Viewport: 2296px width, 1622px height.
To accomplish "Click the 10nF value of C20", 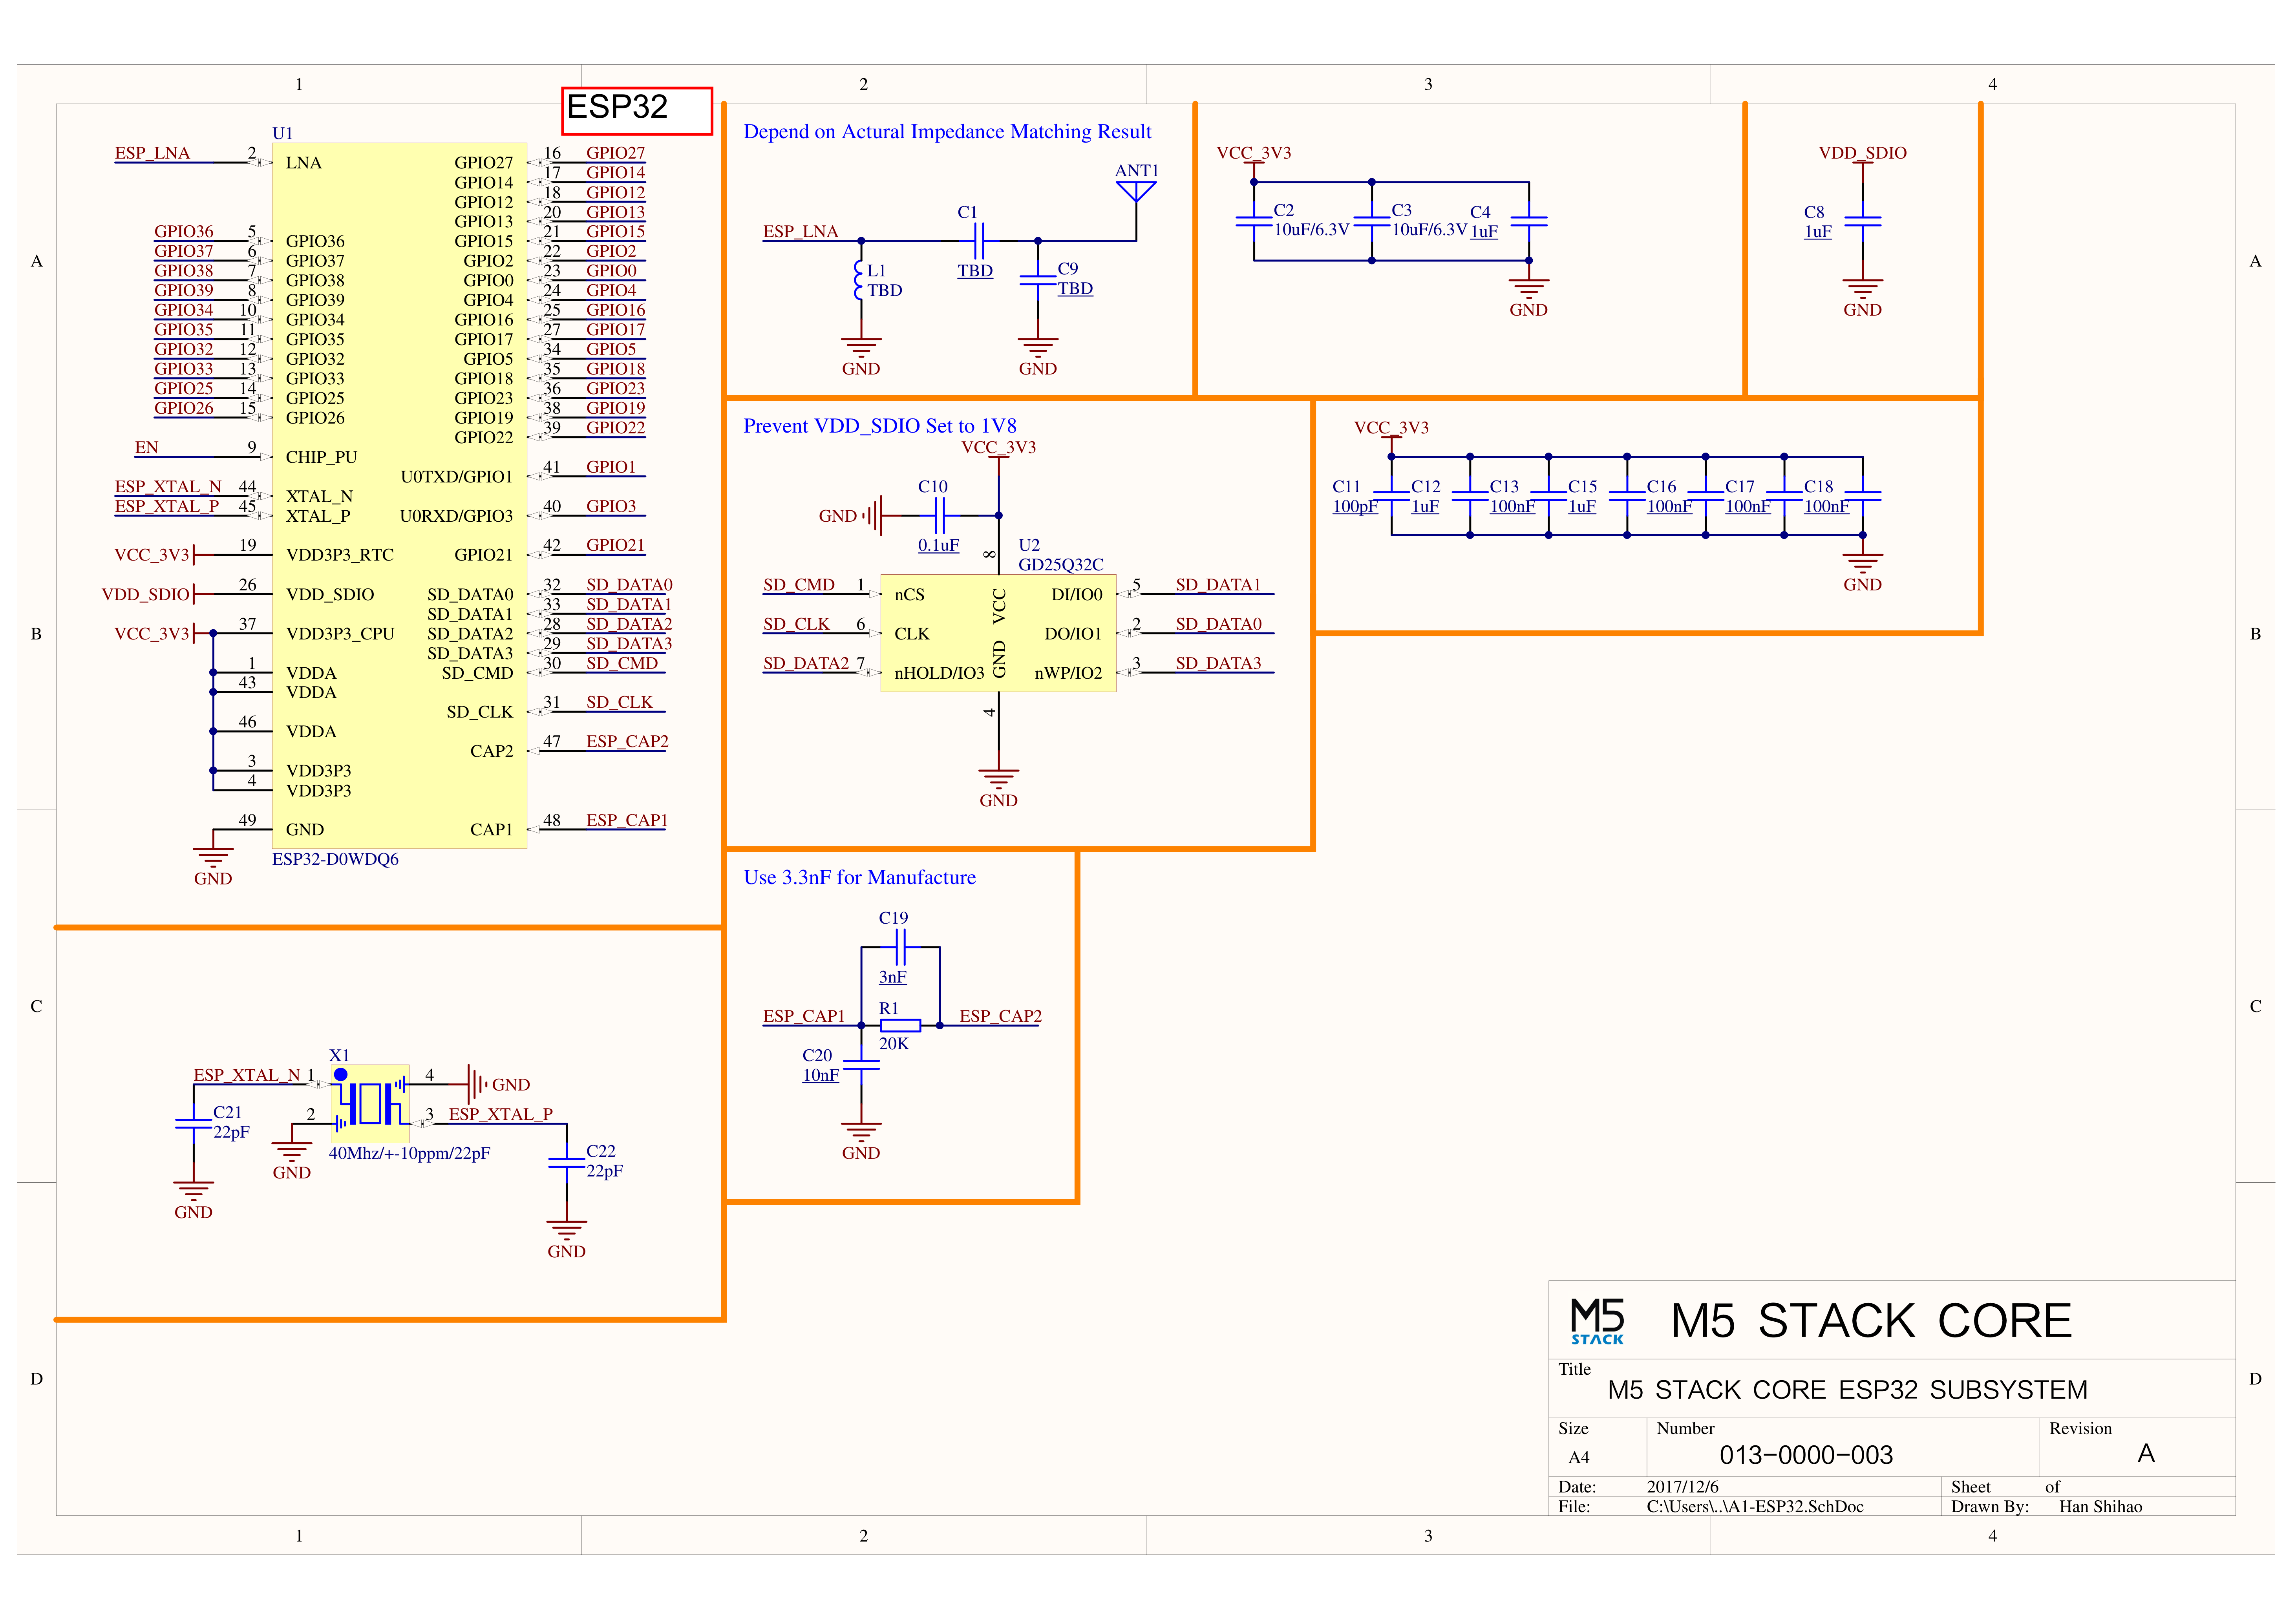I will click(820, 1075).
